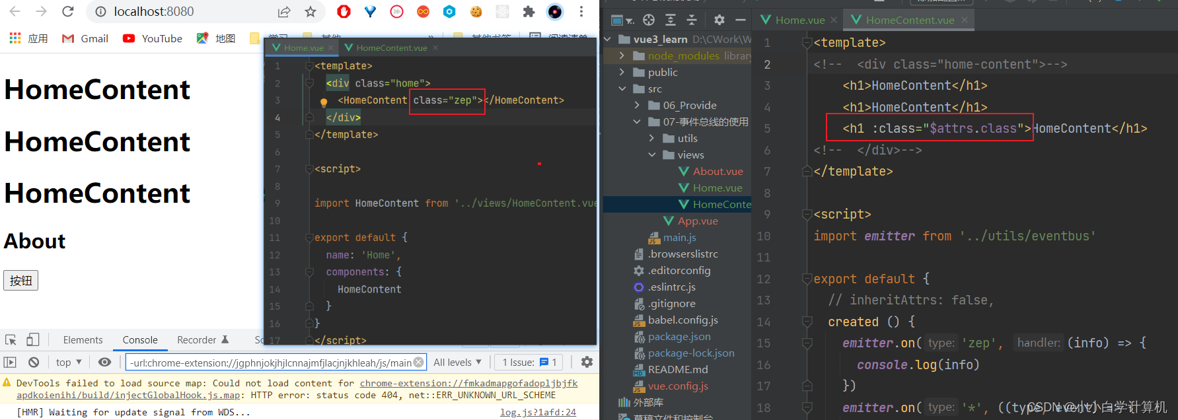Open the project panel gear options

point(719,20)
